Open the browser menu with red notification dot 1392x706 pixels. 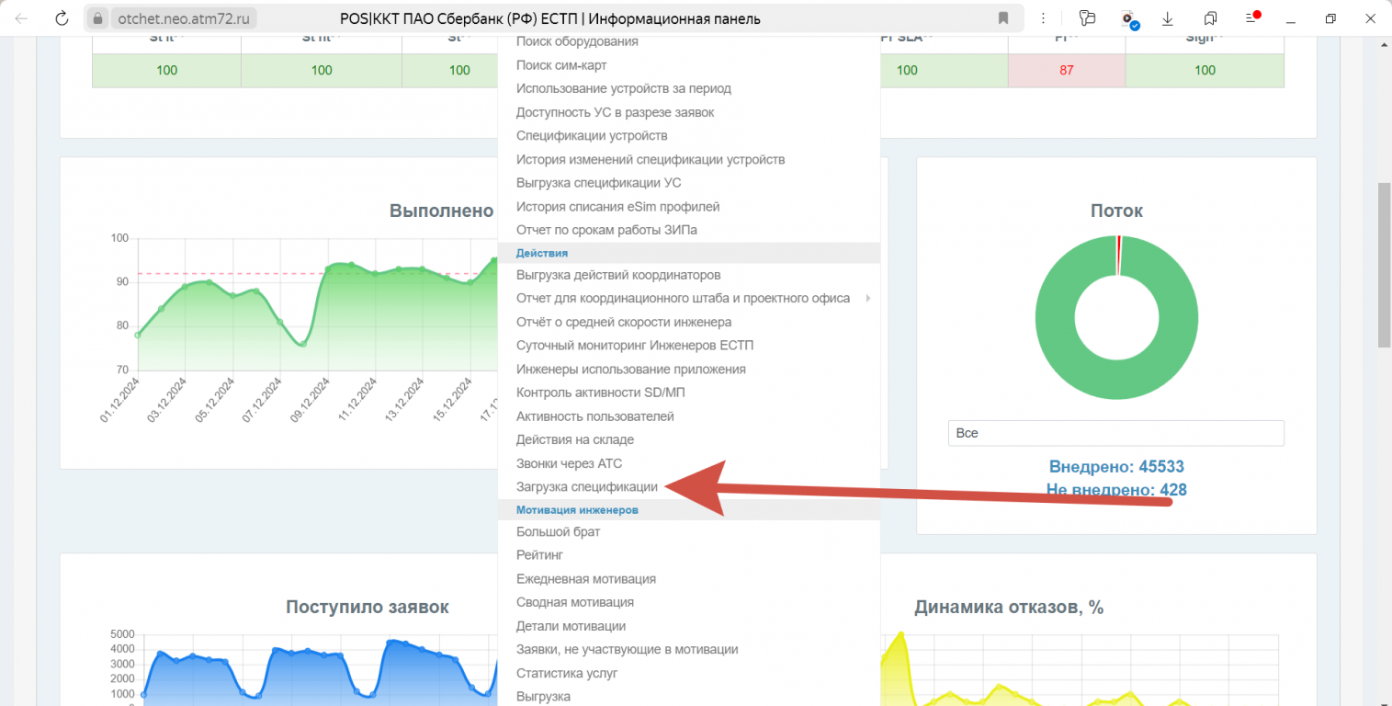click(x=1251, y=18)
